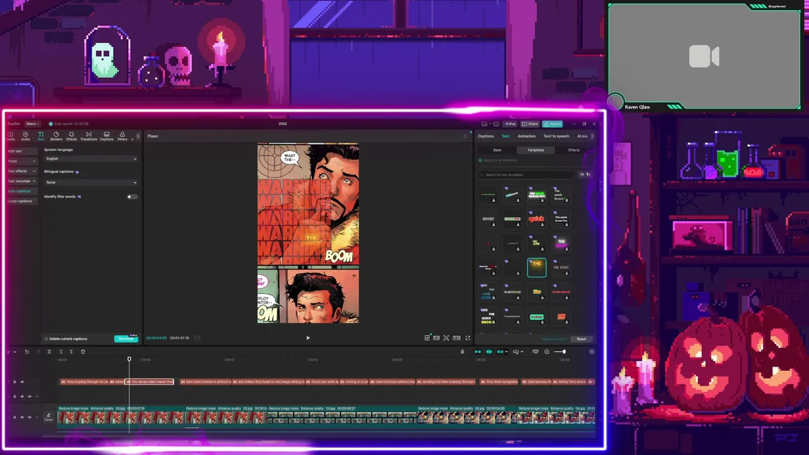Select the Basic sub-tab
The height and width of the screenshot is (455, 809).
pyautogui.click(x=497, y=150)
